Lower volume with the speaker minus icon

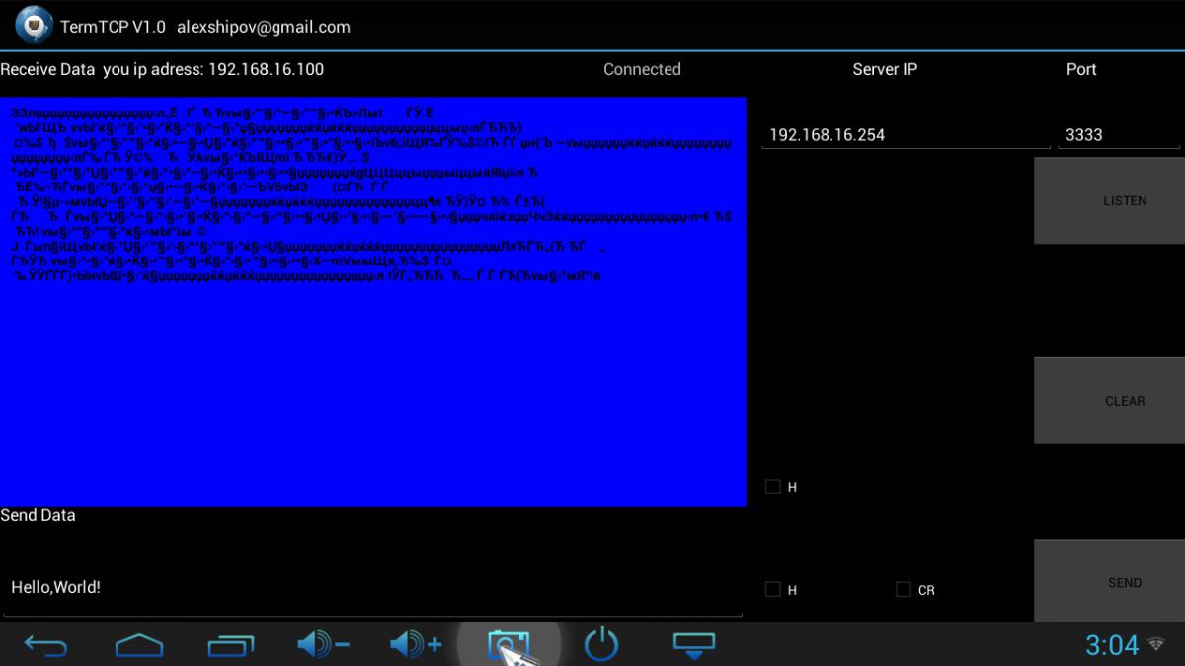[x=322, y=645]
